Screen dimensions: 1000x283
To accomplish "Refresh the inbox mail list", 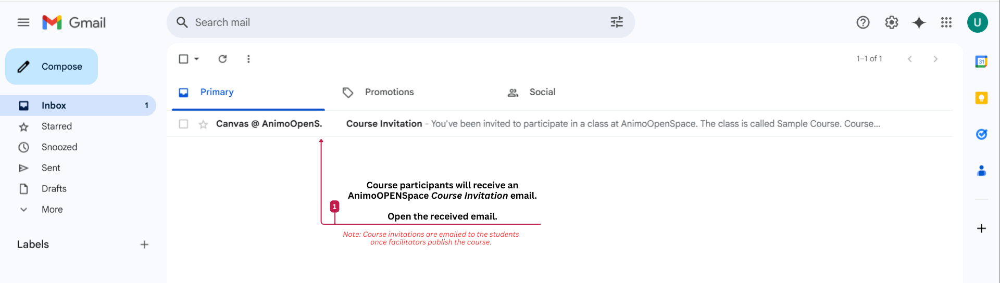I will 222,59.
